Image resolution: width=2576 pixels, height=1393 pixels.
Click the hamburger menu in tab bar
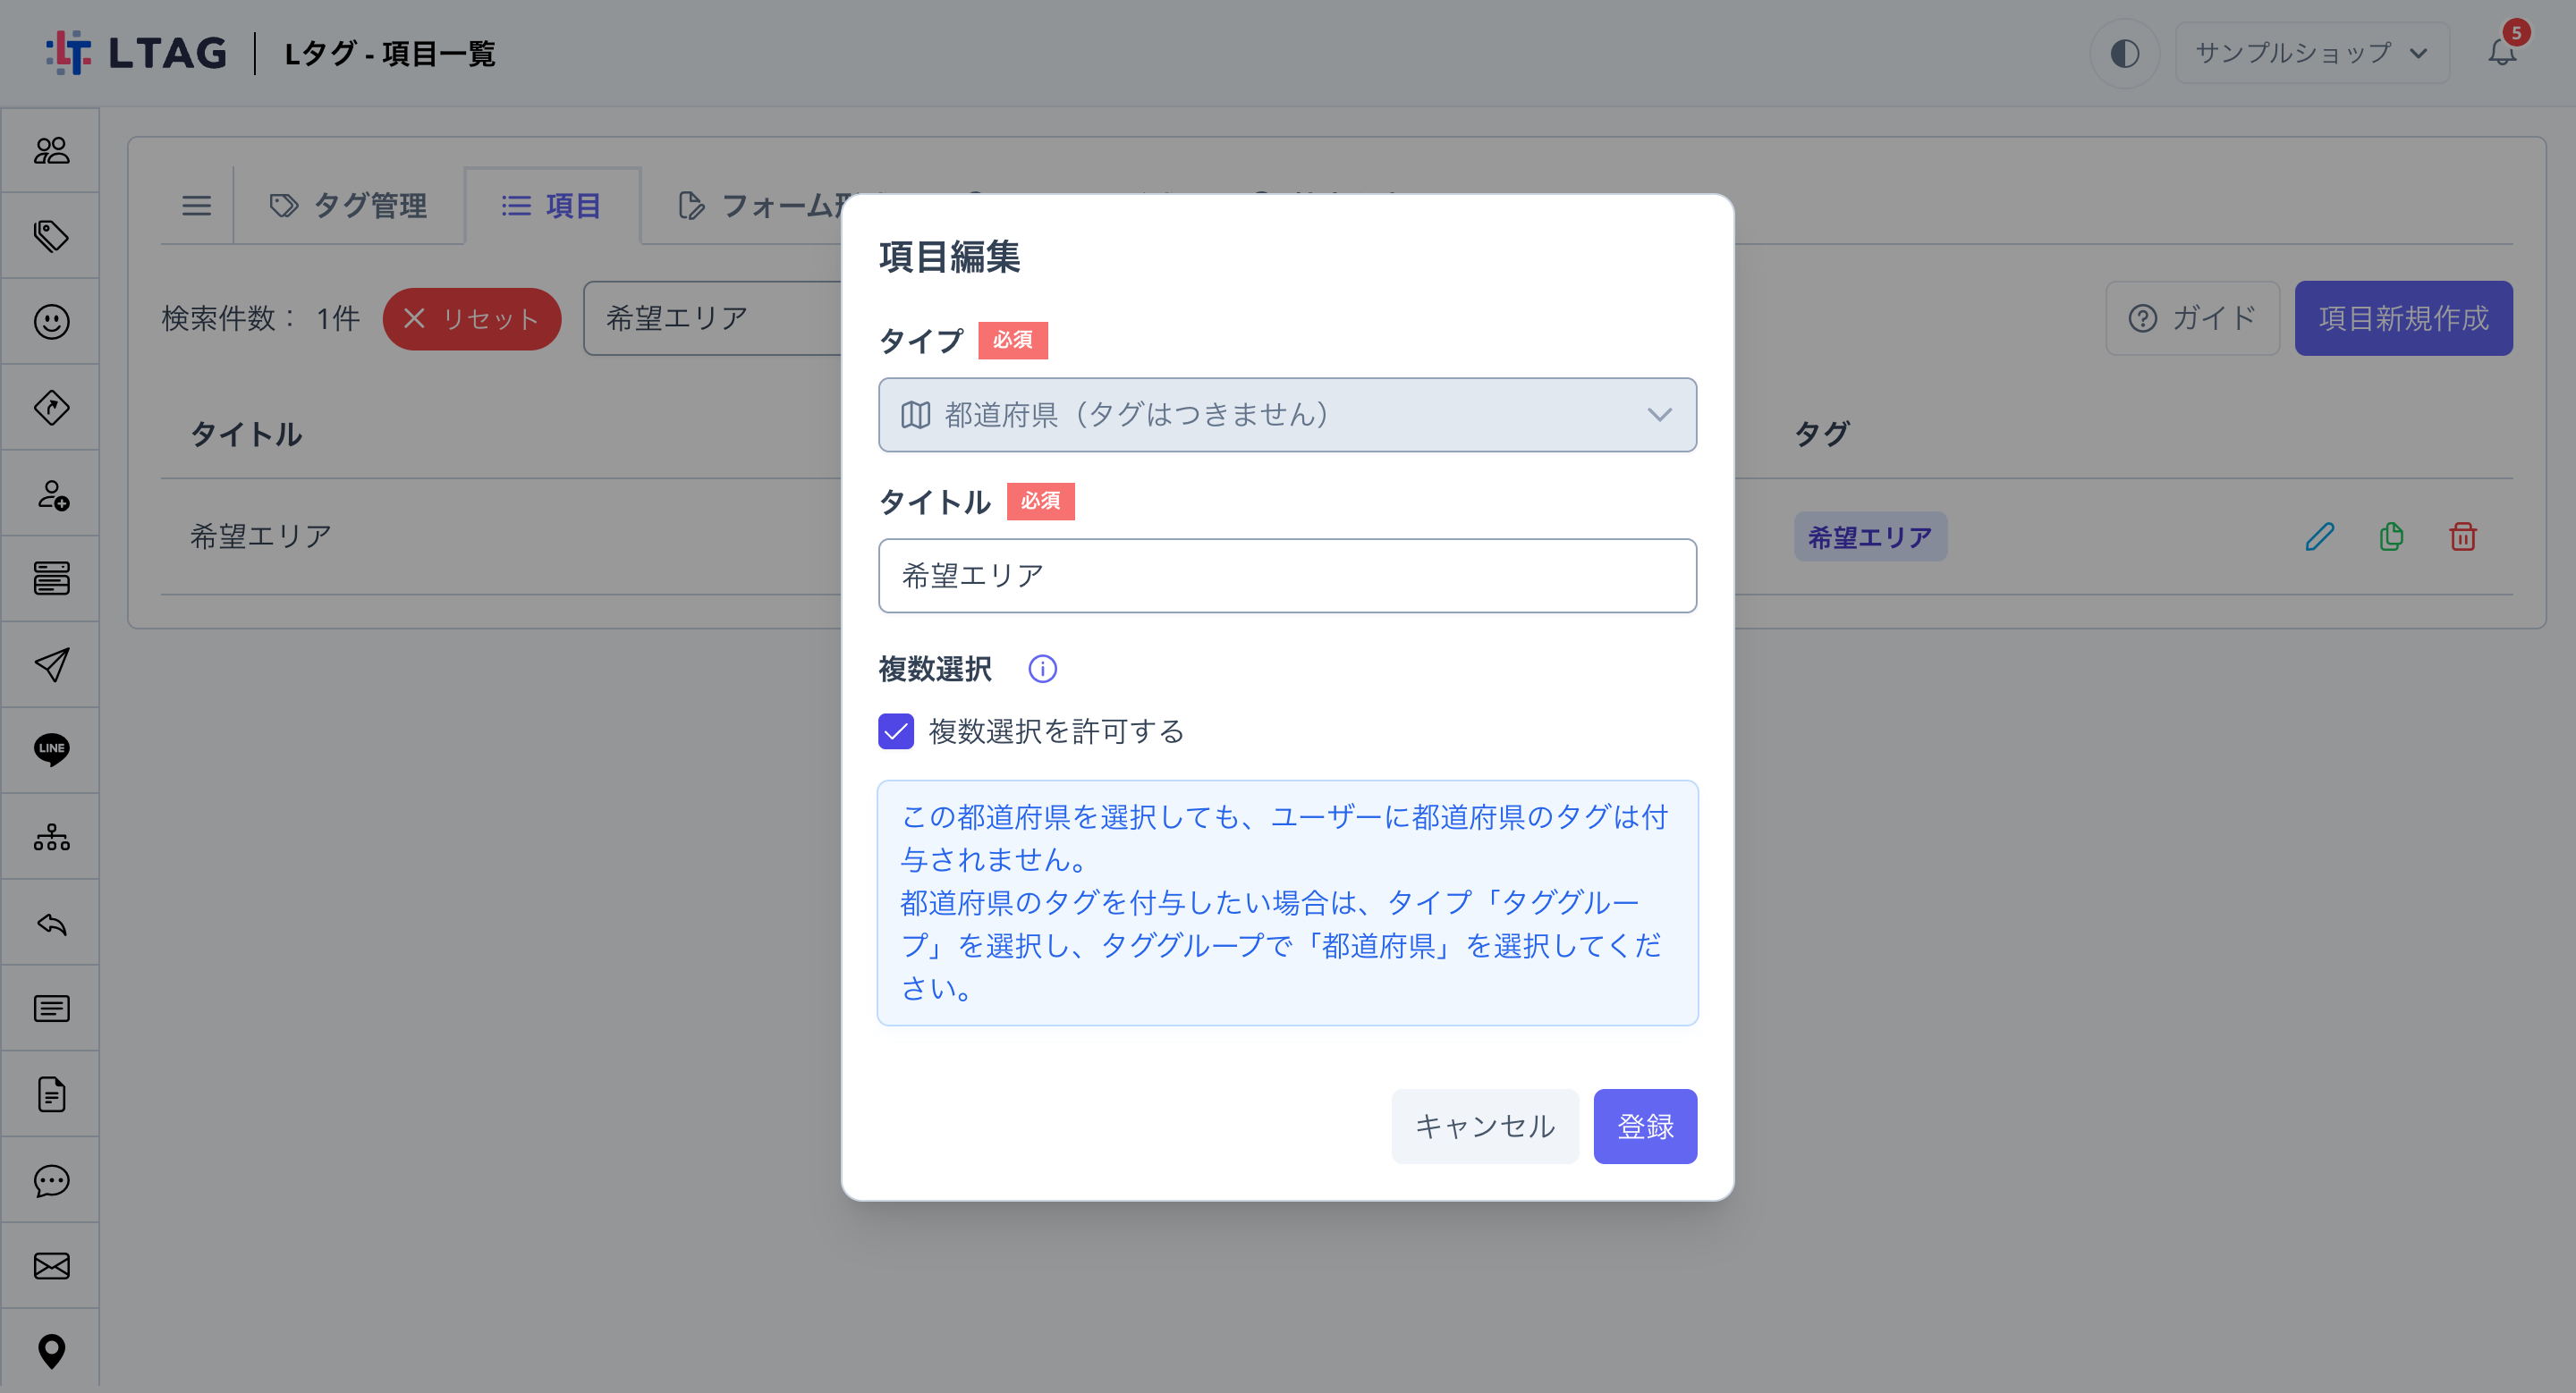click(x=196, y=206)
